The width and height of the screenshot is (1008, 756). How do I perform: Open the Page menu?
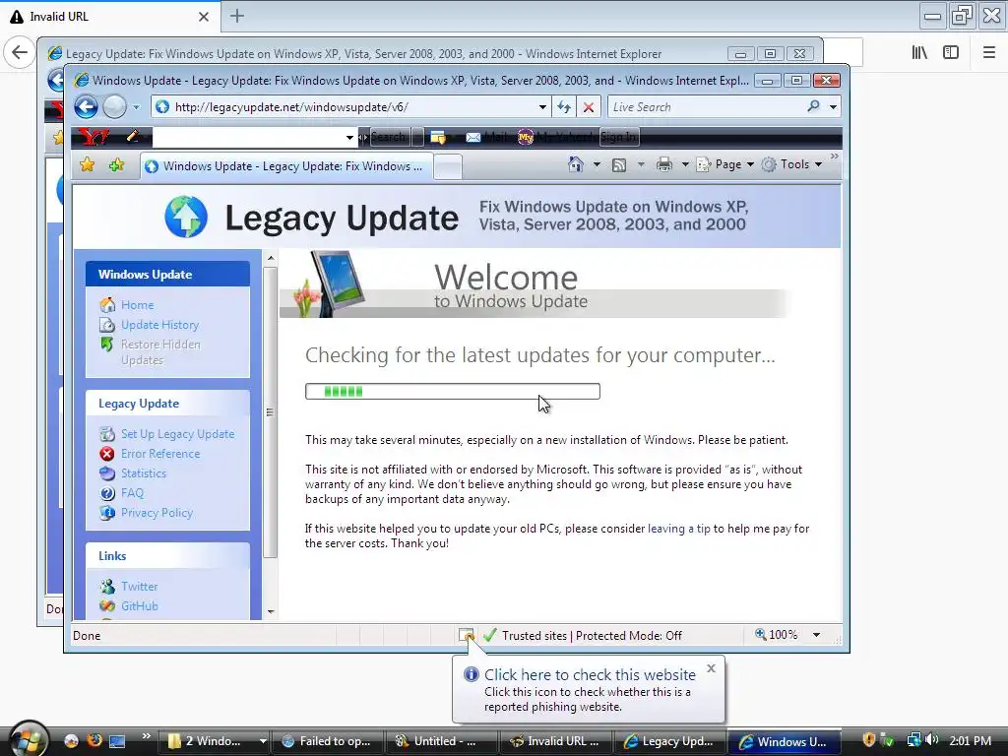[725, 164]
